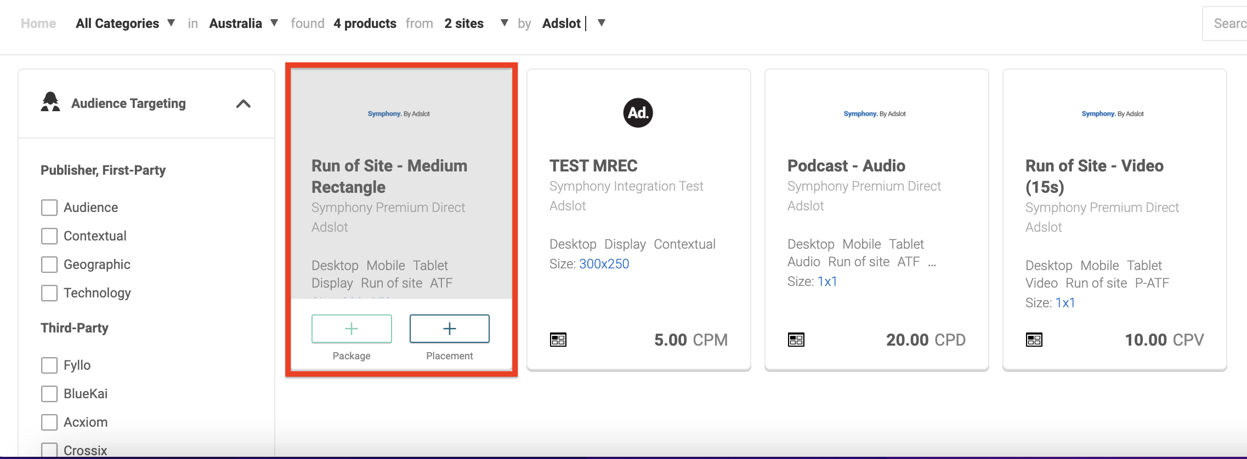Click Symphony logo on Medium Rectangle card
This screenshot has width=1247, height=459.
pos(399,114)
